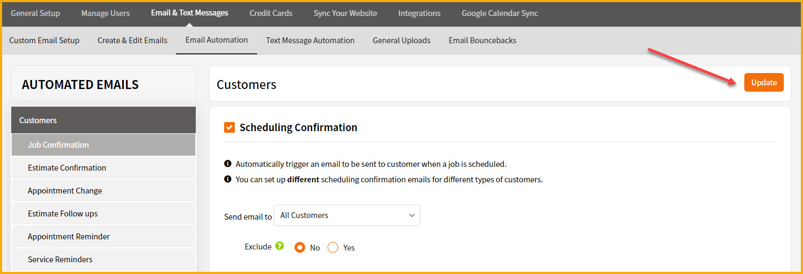Click the orange Update button
Viewport: 803px width, 274px height.
(x=764, y=83)
